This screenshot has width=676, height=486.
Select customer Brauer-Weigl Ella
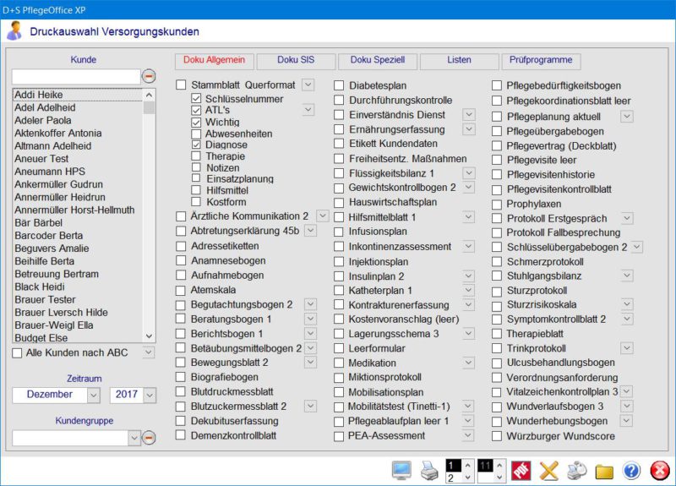click(x=78, y=325)
